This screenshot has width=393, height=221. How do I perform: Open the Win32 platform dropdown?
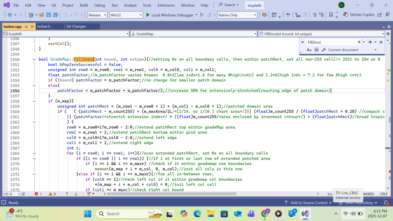click(125, 15)
